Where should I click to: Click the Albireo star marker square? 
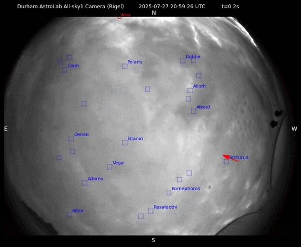pos(85,183)
